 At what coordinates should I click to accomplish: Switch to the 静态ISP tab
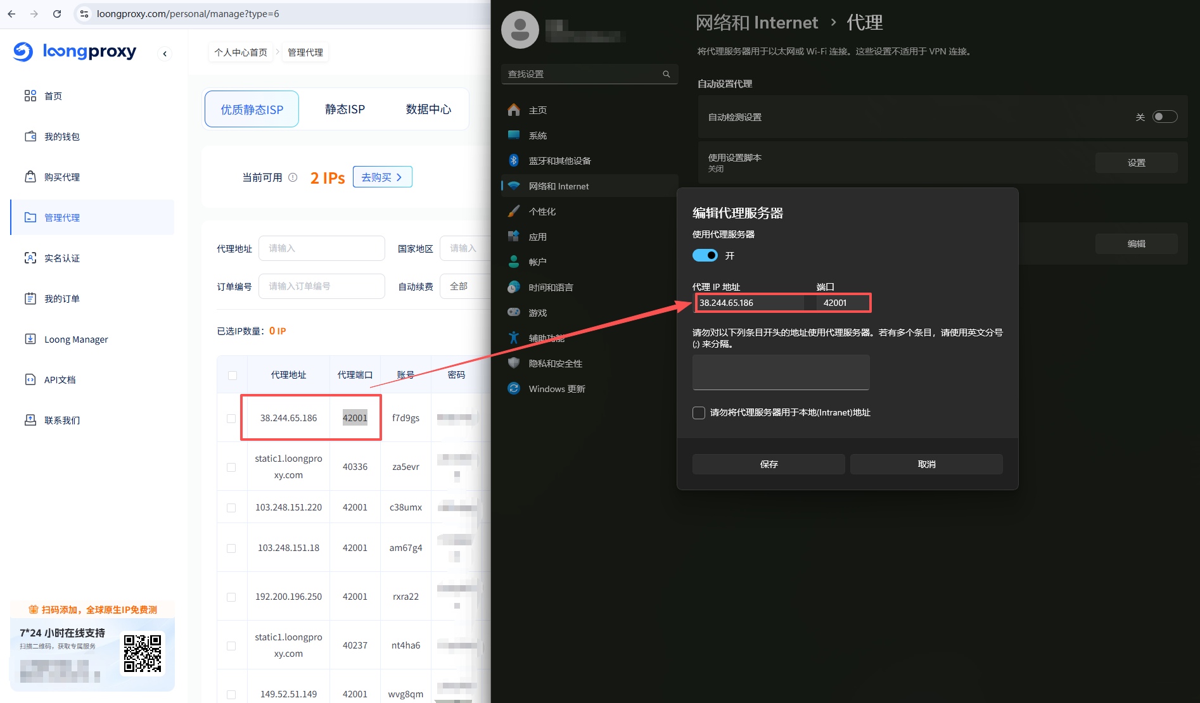(345, 110)
